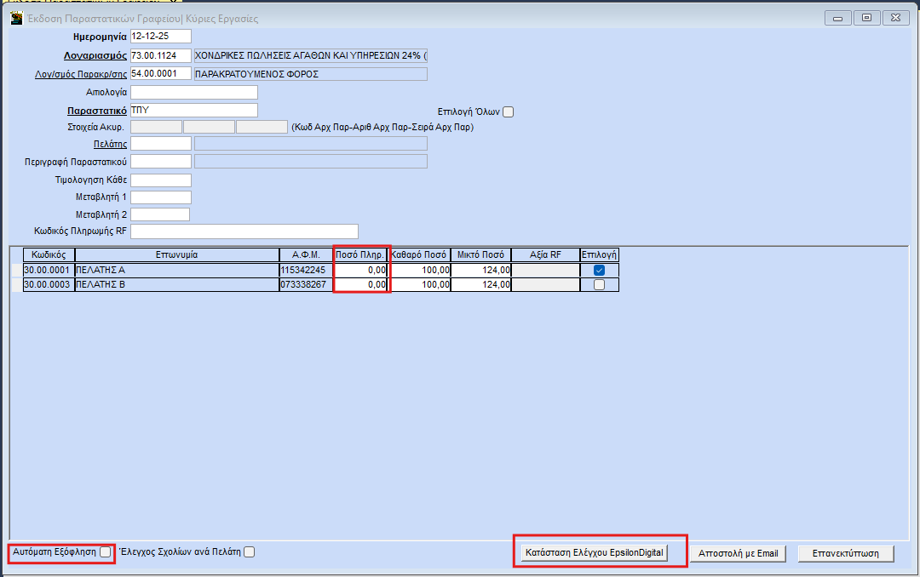This screenshot has height=577, width=920.
Task: Click the Παραστατικό underlined label
Action: point(97,111)
